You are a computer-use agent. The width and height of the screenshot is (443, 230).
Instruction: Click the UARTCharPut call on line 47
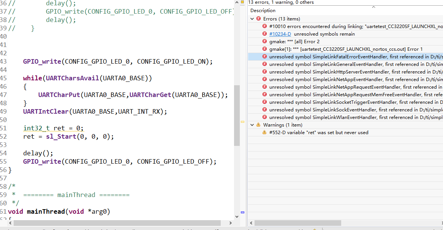(x=133, y=95)
